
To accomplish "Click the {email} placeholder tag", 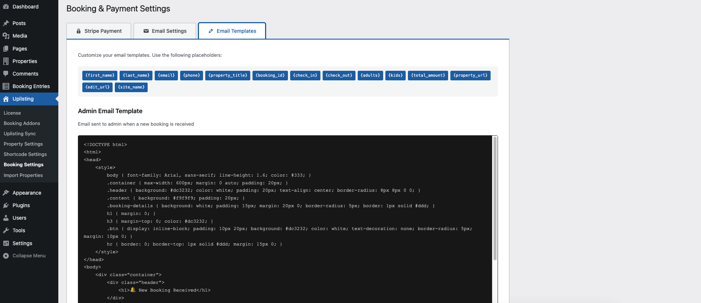I will (x=166, y=76).
